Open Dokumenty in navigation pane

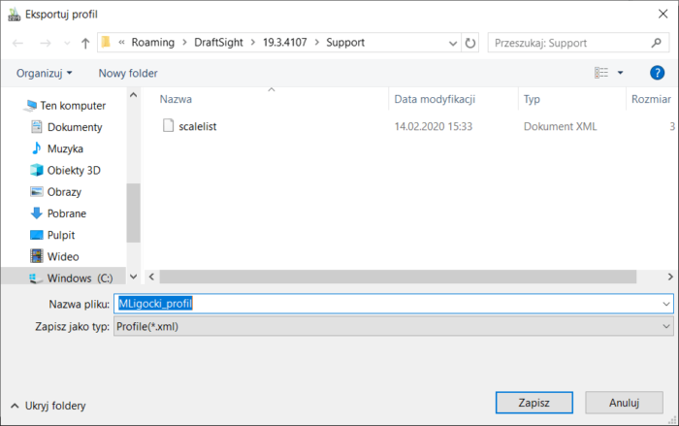[x=75, y=127]
